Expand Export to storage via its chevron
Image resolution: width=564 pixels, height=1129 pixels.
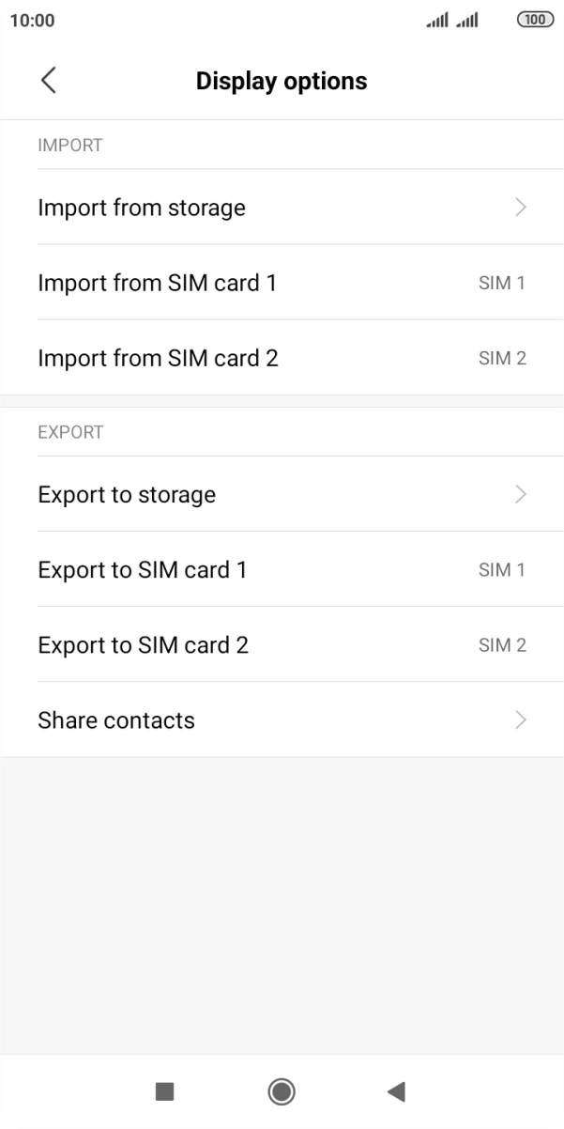click(521, 494)
